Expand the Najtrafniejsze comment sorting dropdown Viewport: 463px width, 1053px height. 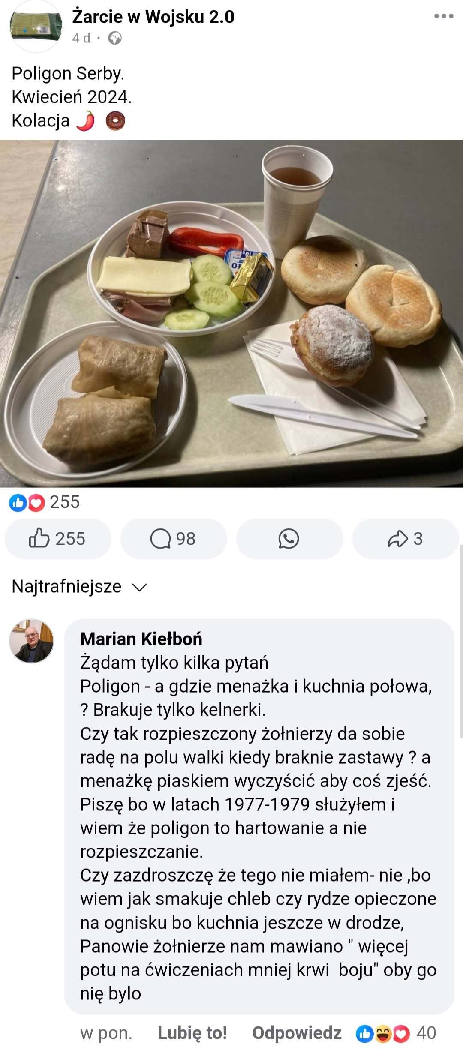pyautogui.click(x=79, y=586)
